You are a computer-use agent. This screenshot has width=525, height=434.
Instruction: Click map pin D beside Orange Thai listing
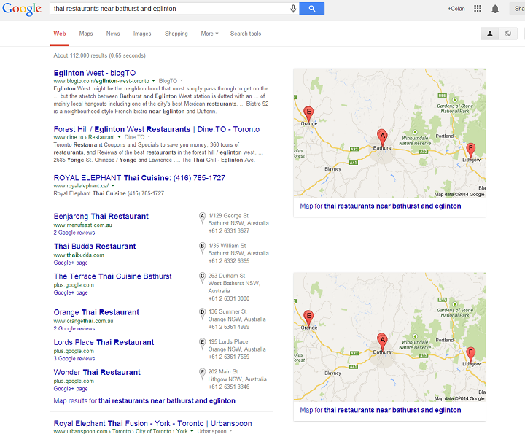[202, 314]
